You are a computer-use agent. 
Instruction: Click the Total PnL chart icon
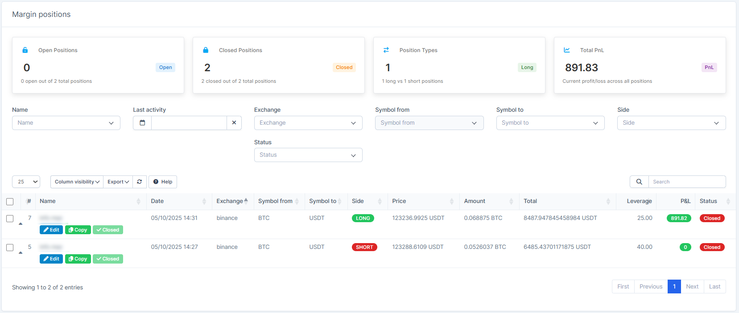pyautogui.click(x=567, y=50)
